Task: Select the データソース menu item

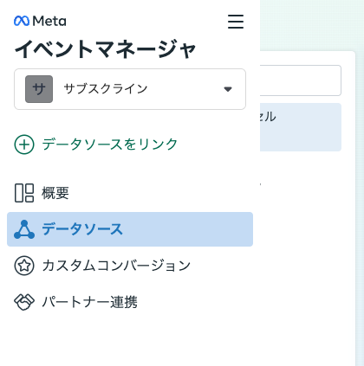Action: [x=130, y=229]
